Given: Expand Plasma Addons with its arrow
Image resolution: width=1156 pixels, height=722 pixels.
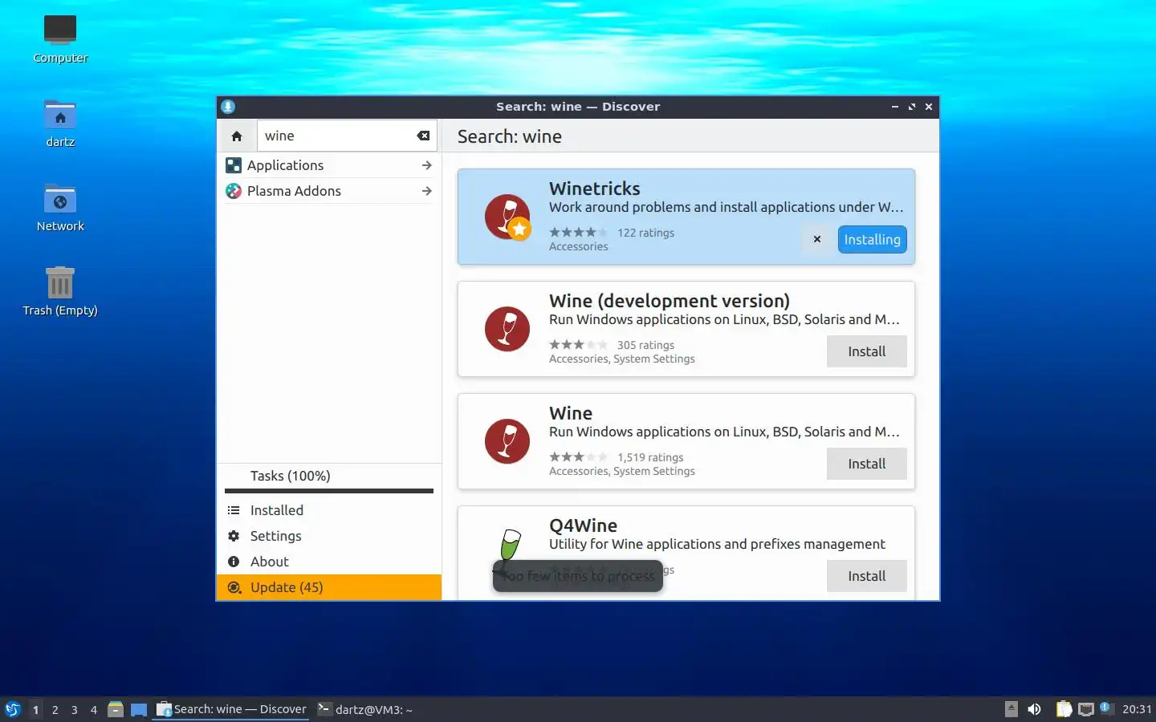Looking at the screenshot, I should pyautogui.click(x=426, y=191).
